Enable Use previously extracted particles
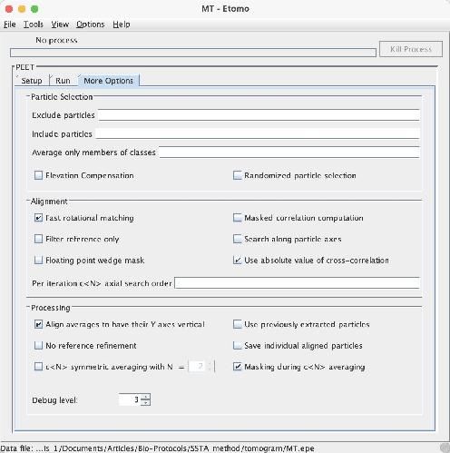Viewport: 450px width, 453px height. (x=238, y=324)
